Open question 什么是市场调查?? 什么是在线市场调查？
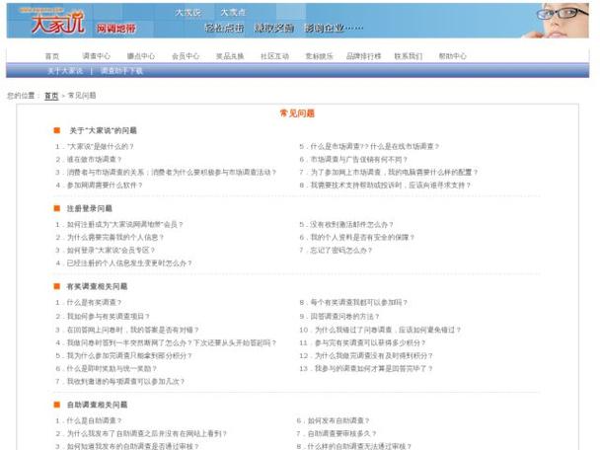600x450 pixels. (375, 147)
